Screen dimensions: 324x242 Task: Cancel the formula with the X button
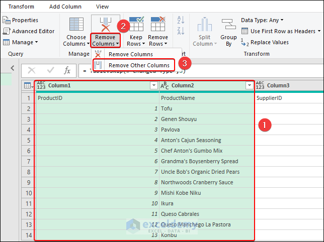coord(32,70)
